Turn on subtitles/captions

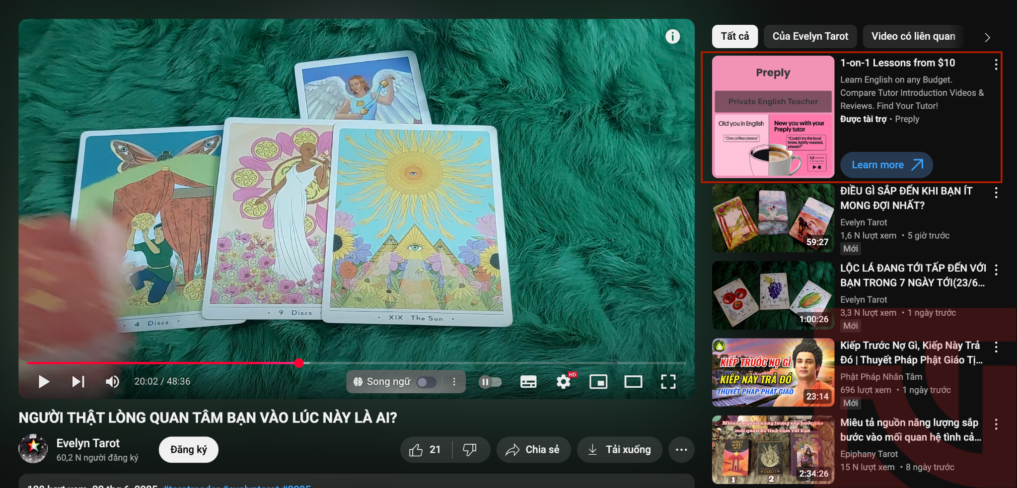(x=528, y=382)
